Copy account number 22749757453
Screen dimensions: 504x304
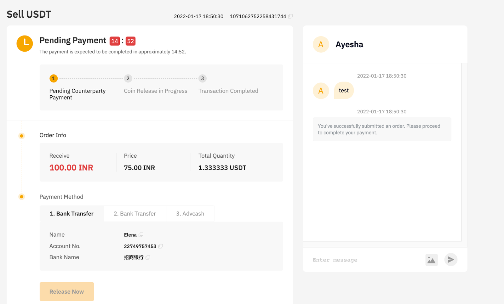tap(161, 246)
